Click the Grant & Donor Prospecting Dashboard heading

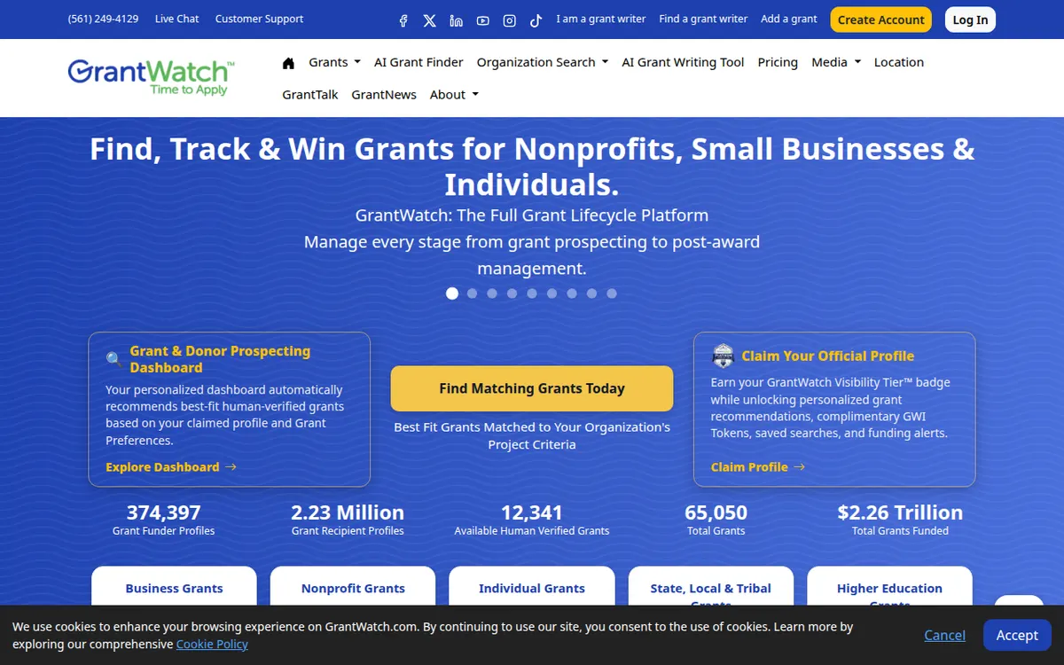(x=220, y=359)
